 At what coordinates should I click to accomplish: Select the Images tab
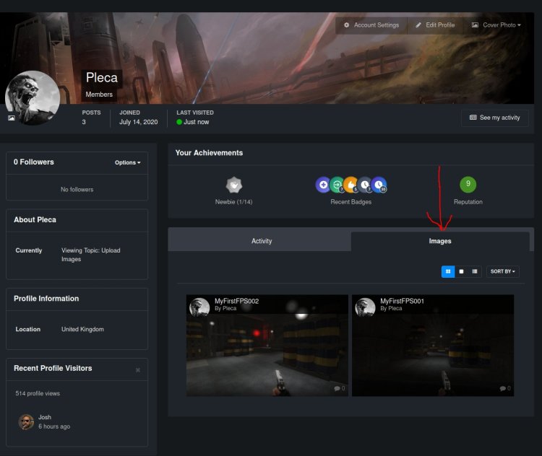pyautogui.click(x=440, y=241)
